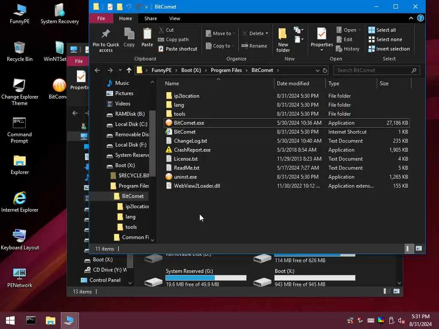Click PENetwork desktop icon
The image size is (439, 329).
pyautogui.click(x=20, y=278)
